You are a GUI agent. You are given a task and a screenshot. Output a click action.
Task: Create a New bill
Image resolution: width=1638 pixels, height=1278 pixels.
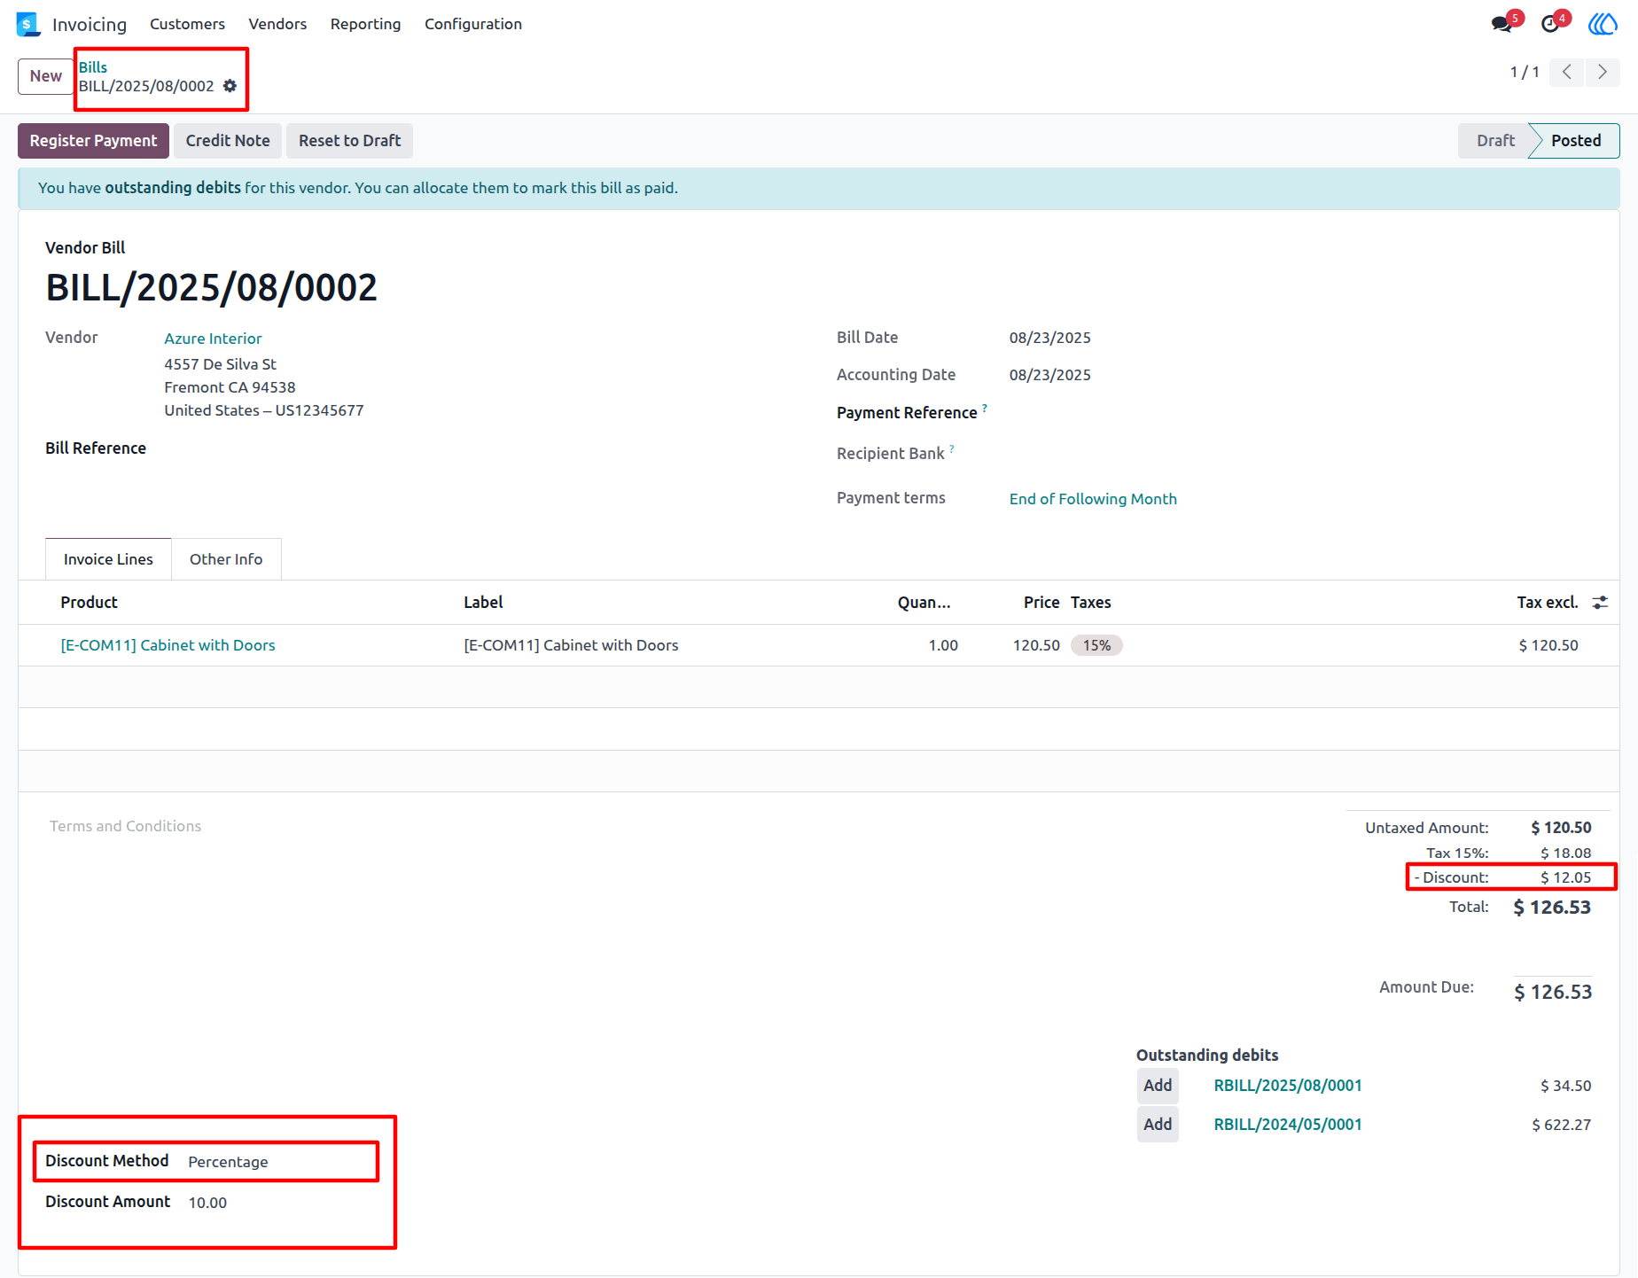[x=45, y=76]
